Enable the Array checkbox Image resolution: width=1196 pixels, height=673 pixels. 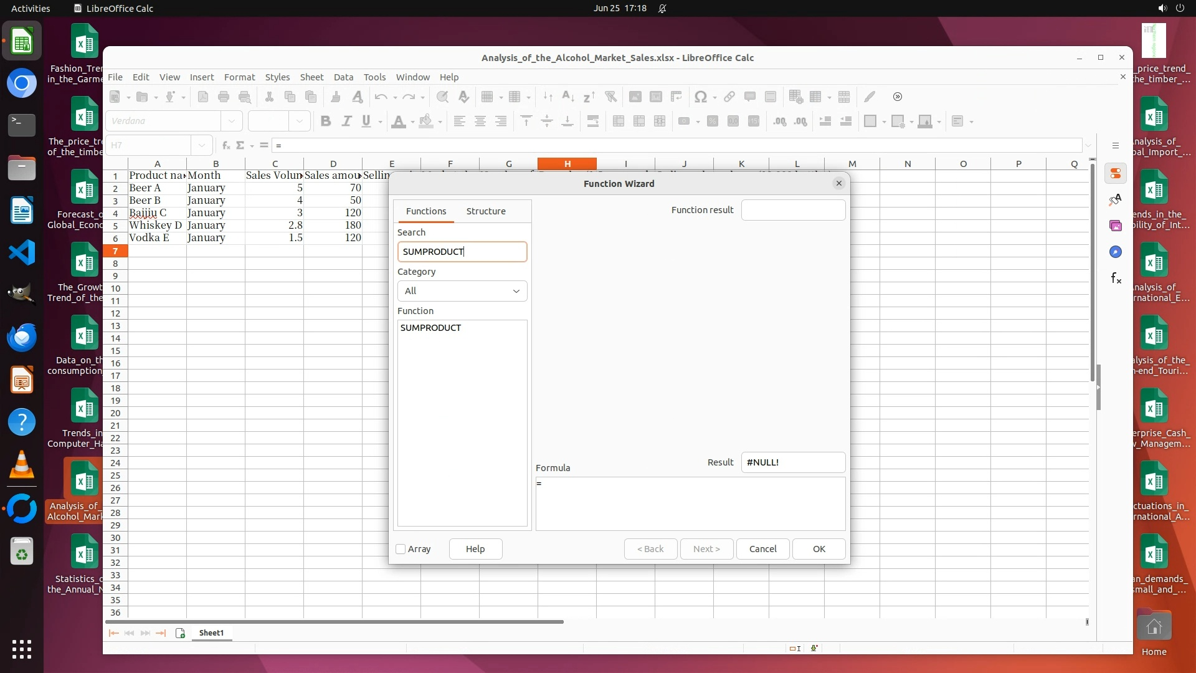(x=401, y=549)
